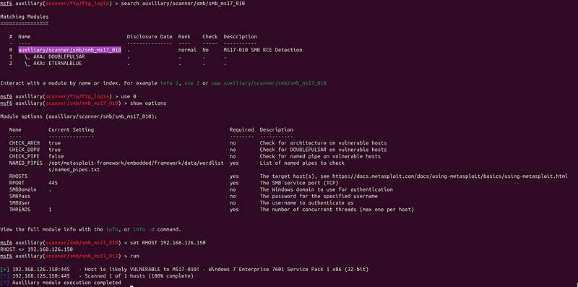Click the NAMED_PIPES wordlist file path
The image size is (578, 287).
[136, 166]
